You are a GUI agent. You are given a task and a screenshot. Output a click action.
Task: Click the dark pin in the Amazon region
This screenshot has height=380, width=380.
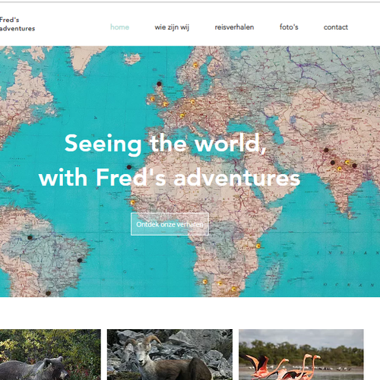30,237
